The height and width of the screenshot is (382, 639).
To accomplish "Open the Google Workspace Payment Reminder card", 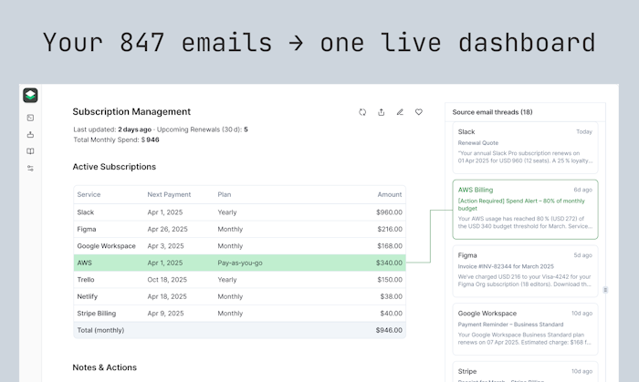I will click(x=525, y=329).
